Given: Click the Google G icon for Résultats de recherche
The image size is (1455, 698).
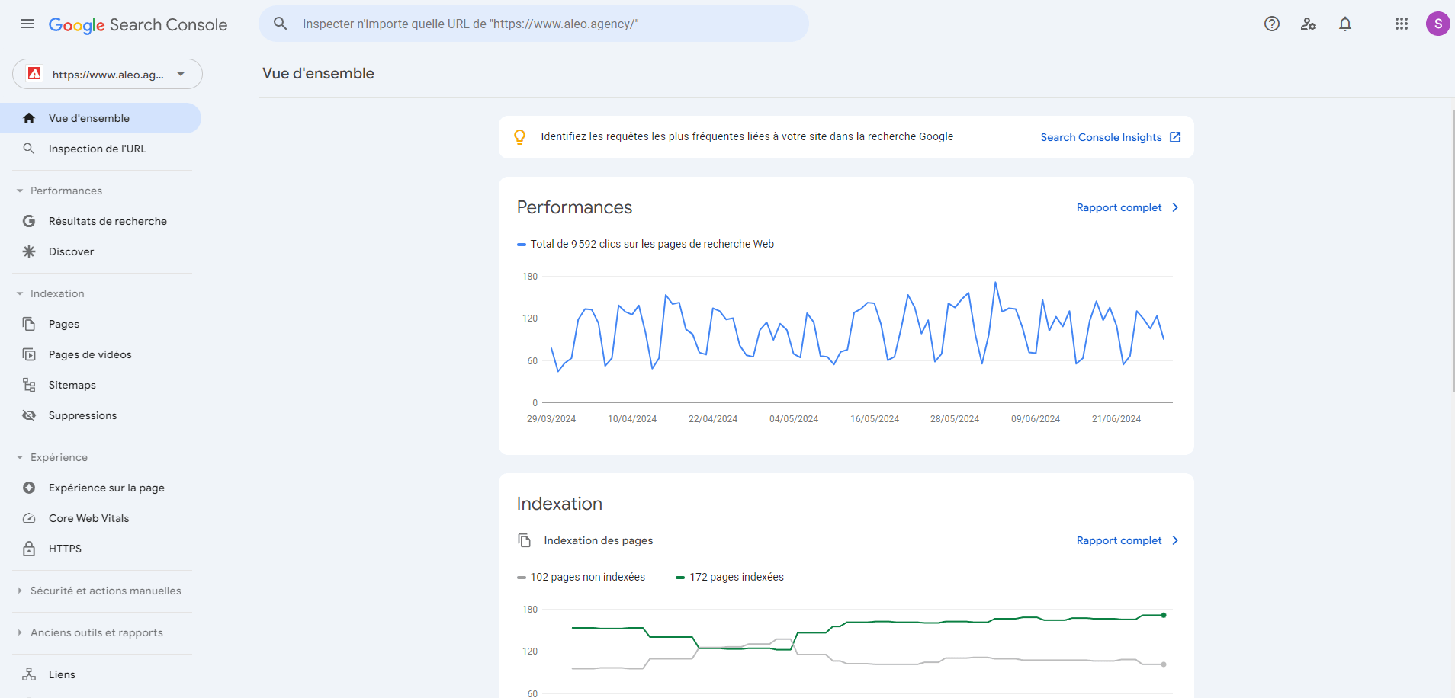Looking at the screenshot, I should [x=29, y=221].
